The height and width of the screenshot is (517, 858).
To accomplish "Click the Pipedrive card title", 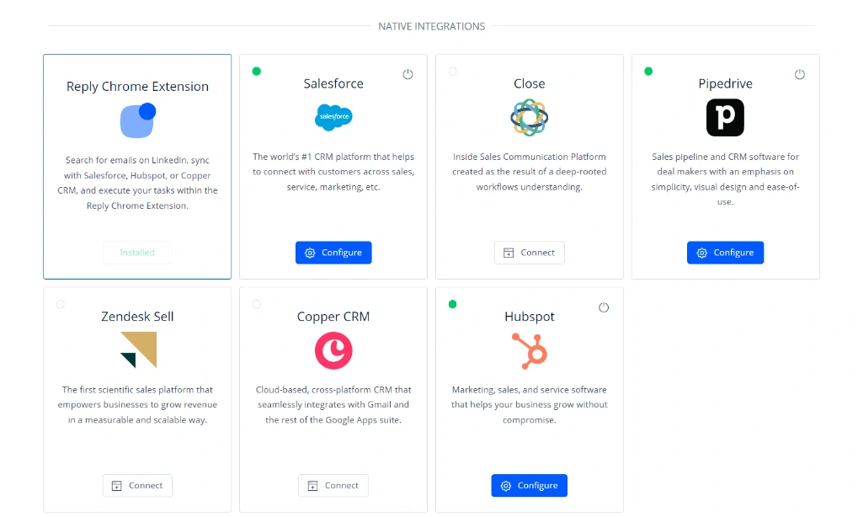I will point(725,83).
